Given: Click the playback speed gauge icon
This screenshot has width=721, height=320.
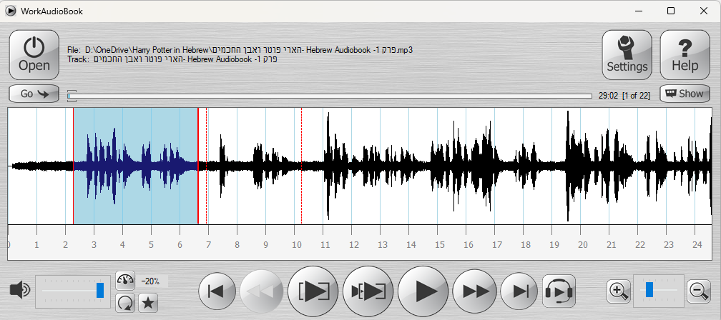Looking at the screenshot, I should 125,281.
